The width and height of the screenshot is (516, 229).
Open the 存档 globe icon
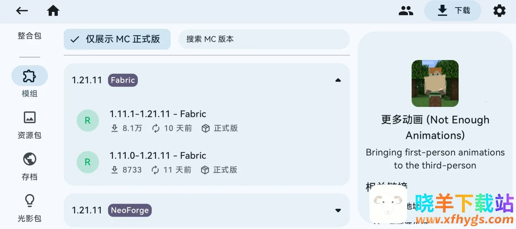click(x=29, y=159)
